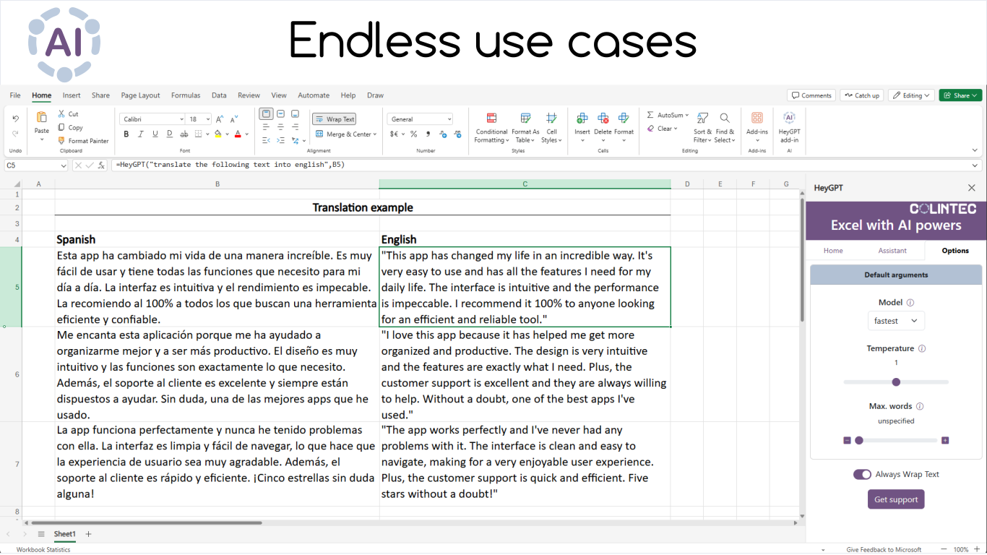Click the Clear eraser icon
This screenshot has width=987, height=555.
coord(650,129)
